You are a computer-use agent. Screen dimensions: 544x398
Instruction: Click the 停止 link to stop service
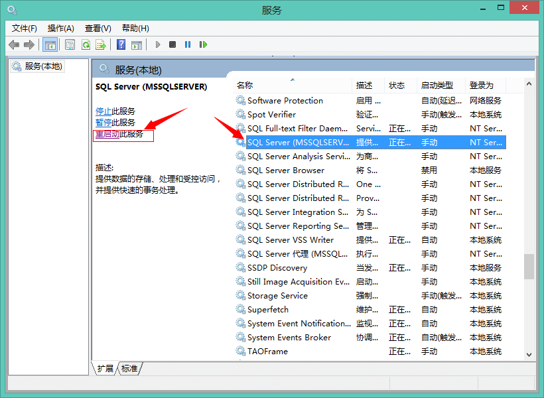(x=103, y=111)
